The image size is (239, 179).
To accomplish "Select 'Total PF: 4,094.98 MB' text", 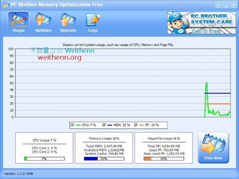I will tap(164, 146).
